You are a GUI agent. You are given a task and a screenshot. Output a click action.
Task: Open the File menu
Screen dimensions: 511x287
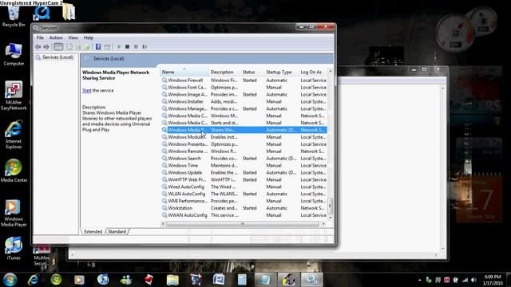(40, 37)
